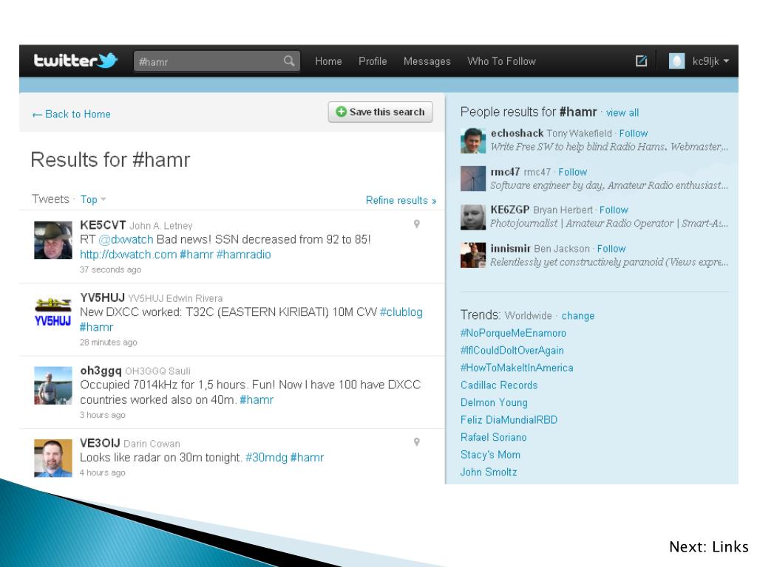
Task: Expand the kc9ljk account dropdown
Action: coord(710,61)
